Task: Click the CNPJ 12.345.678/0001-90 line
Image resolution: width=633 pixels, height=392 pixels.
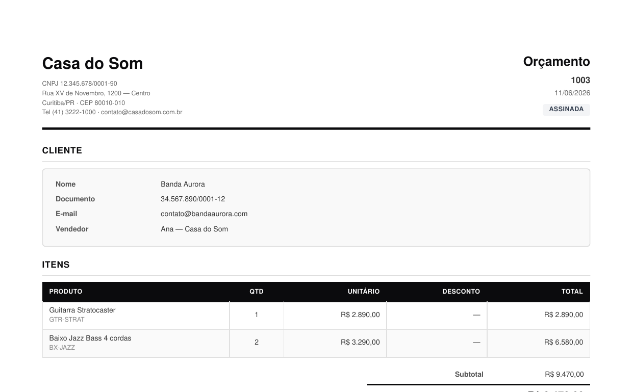Action: pyautogui.click(x=80, y=84)
